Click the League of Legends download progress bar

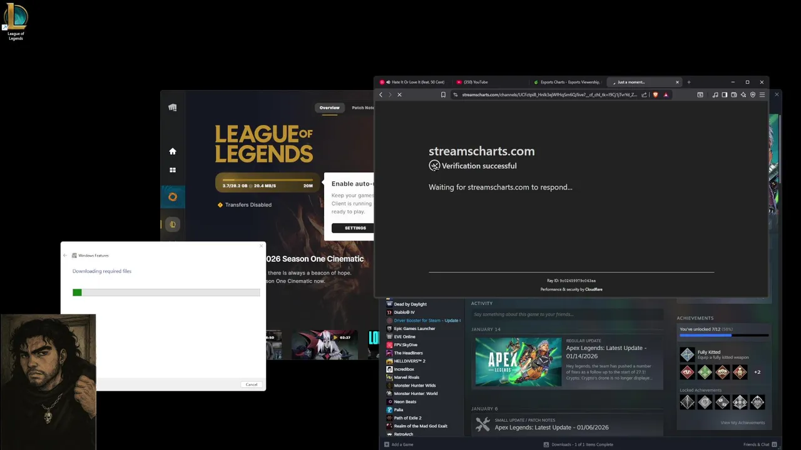click(x=267, y=180)
